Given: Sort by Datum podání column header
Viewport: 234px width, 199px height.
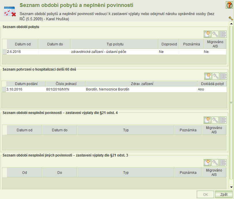Looking at the screenshot, I should [x=26, y=84].
